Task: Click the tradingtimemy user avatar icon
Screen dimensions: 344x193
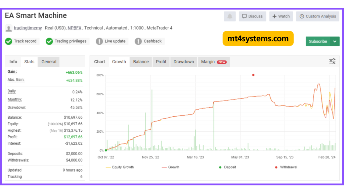Action: pos(8,28)
